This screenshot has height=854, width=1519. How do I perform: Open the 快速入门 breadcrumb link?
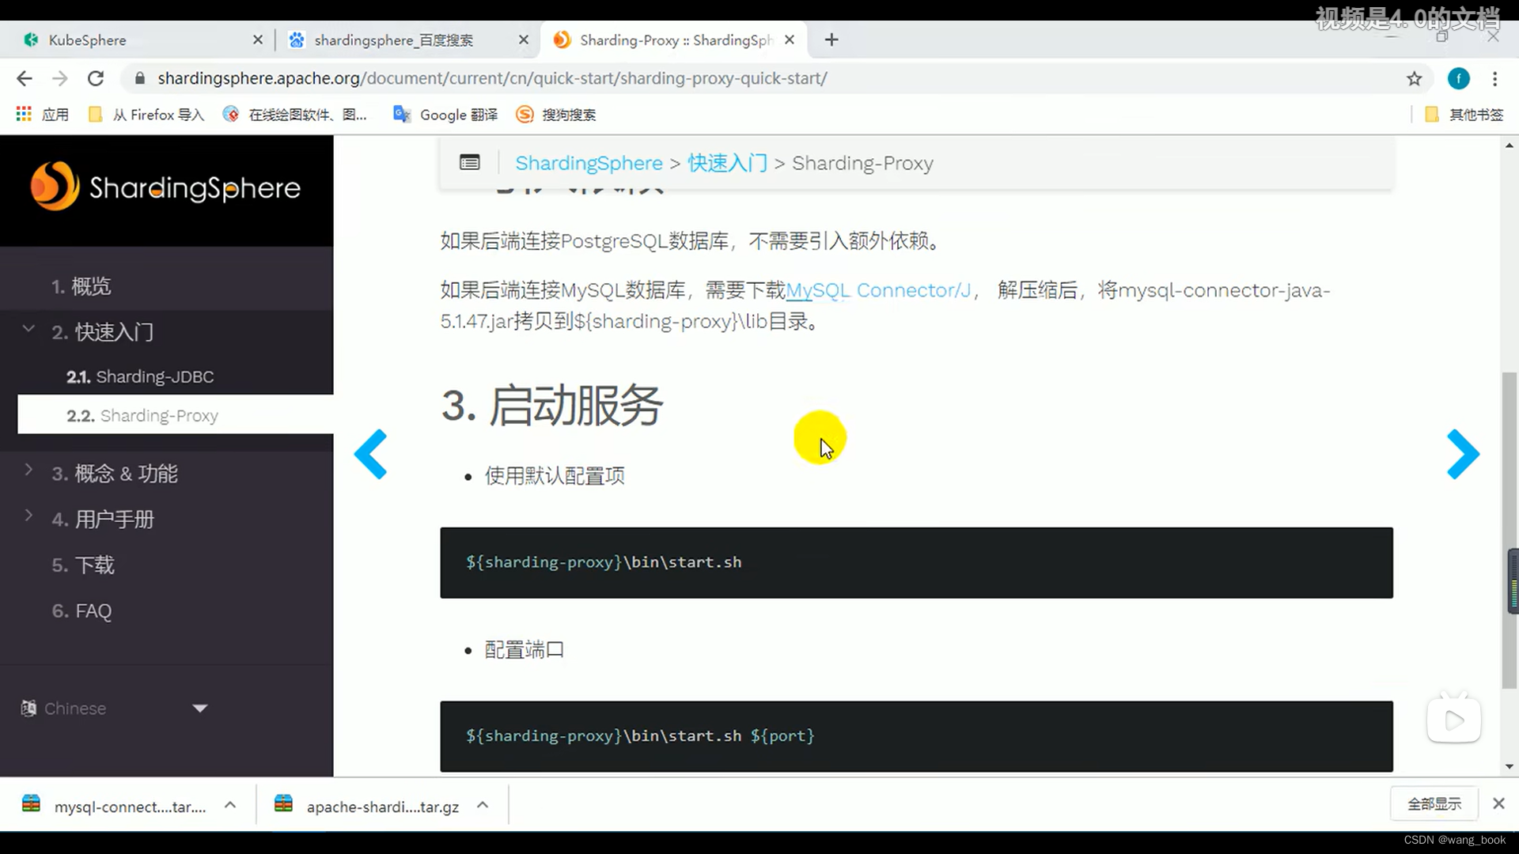(x=727, y=163)
